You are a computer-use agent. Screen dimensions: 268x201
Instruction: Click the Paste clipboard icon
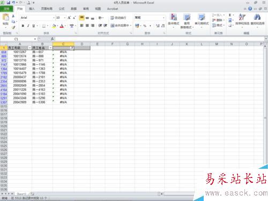click(6, 17)
